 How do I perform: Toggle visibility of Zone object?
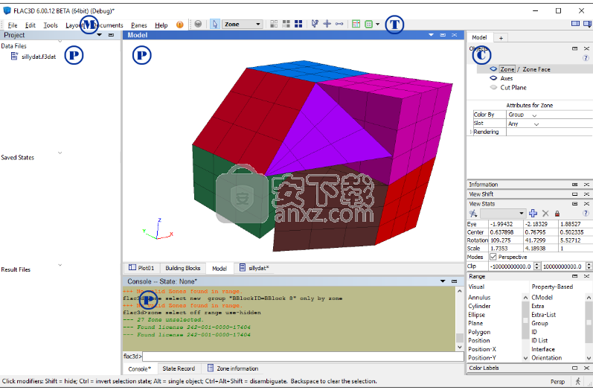tap(493, 69)
